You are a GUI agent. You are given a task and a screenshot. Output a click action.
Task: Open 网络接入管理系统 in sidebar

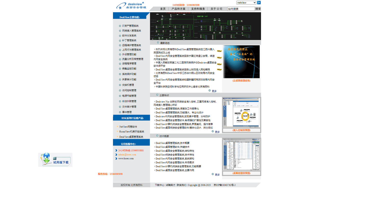pyautogui.click(x=132, y=31)
